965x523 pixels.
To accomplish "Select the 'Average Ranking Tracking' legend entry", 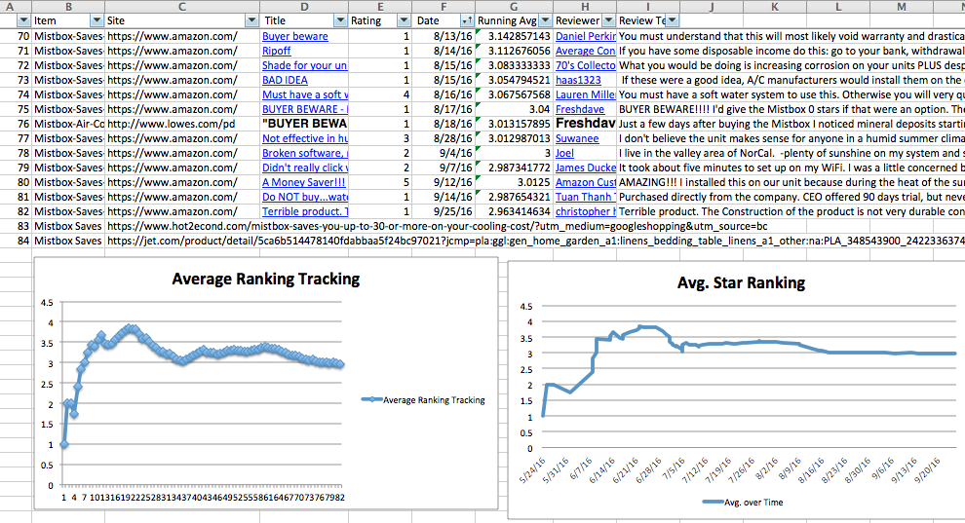I will point(423,400).
